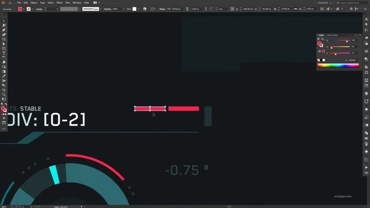This screenshot has height=208, width=370.
Task: Open Recolor Artwork wheel icon
Action: [145, 9]
